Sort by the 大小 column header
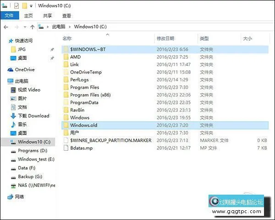 tap(247, 38)
